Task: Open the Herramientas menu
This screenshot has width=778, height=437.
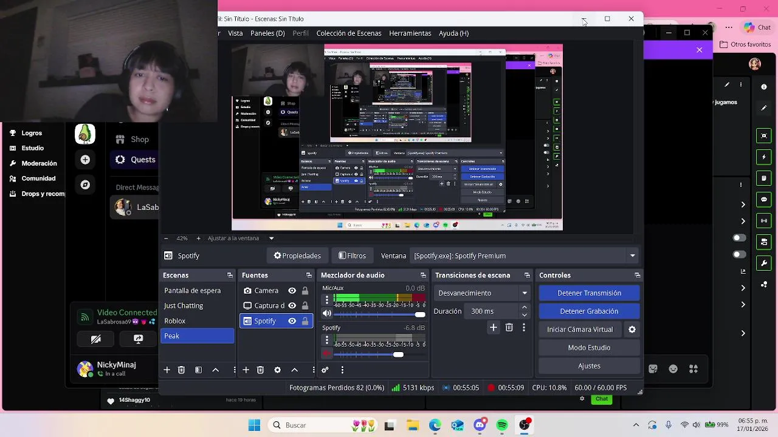Action: (410, 33)
